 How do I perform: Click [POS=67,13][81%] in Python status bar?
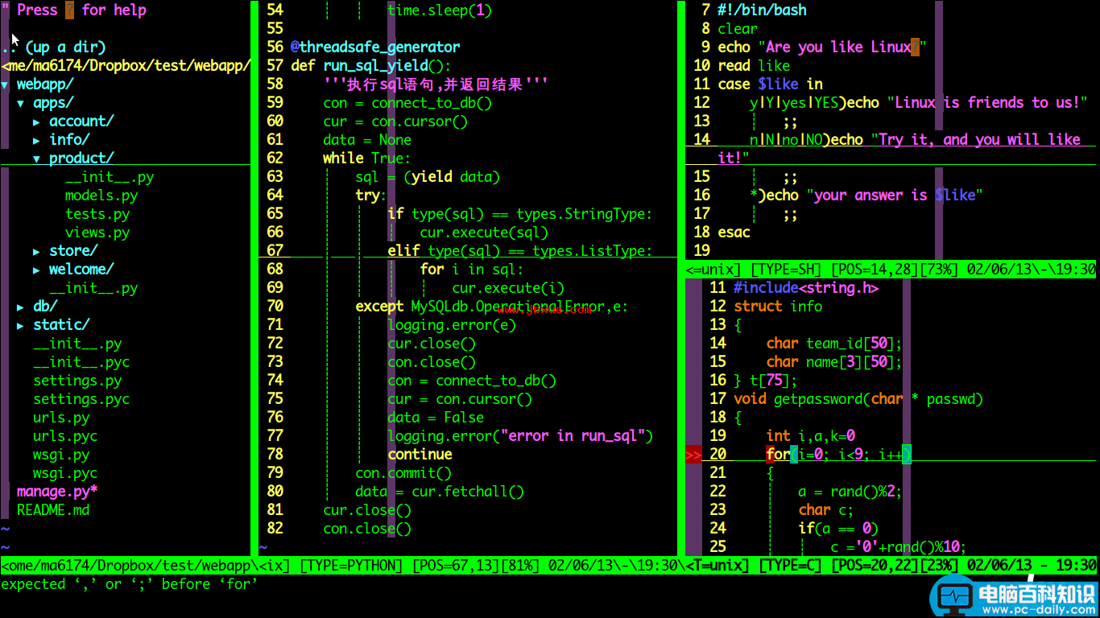(x=476, y=566)
